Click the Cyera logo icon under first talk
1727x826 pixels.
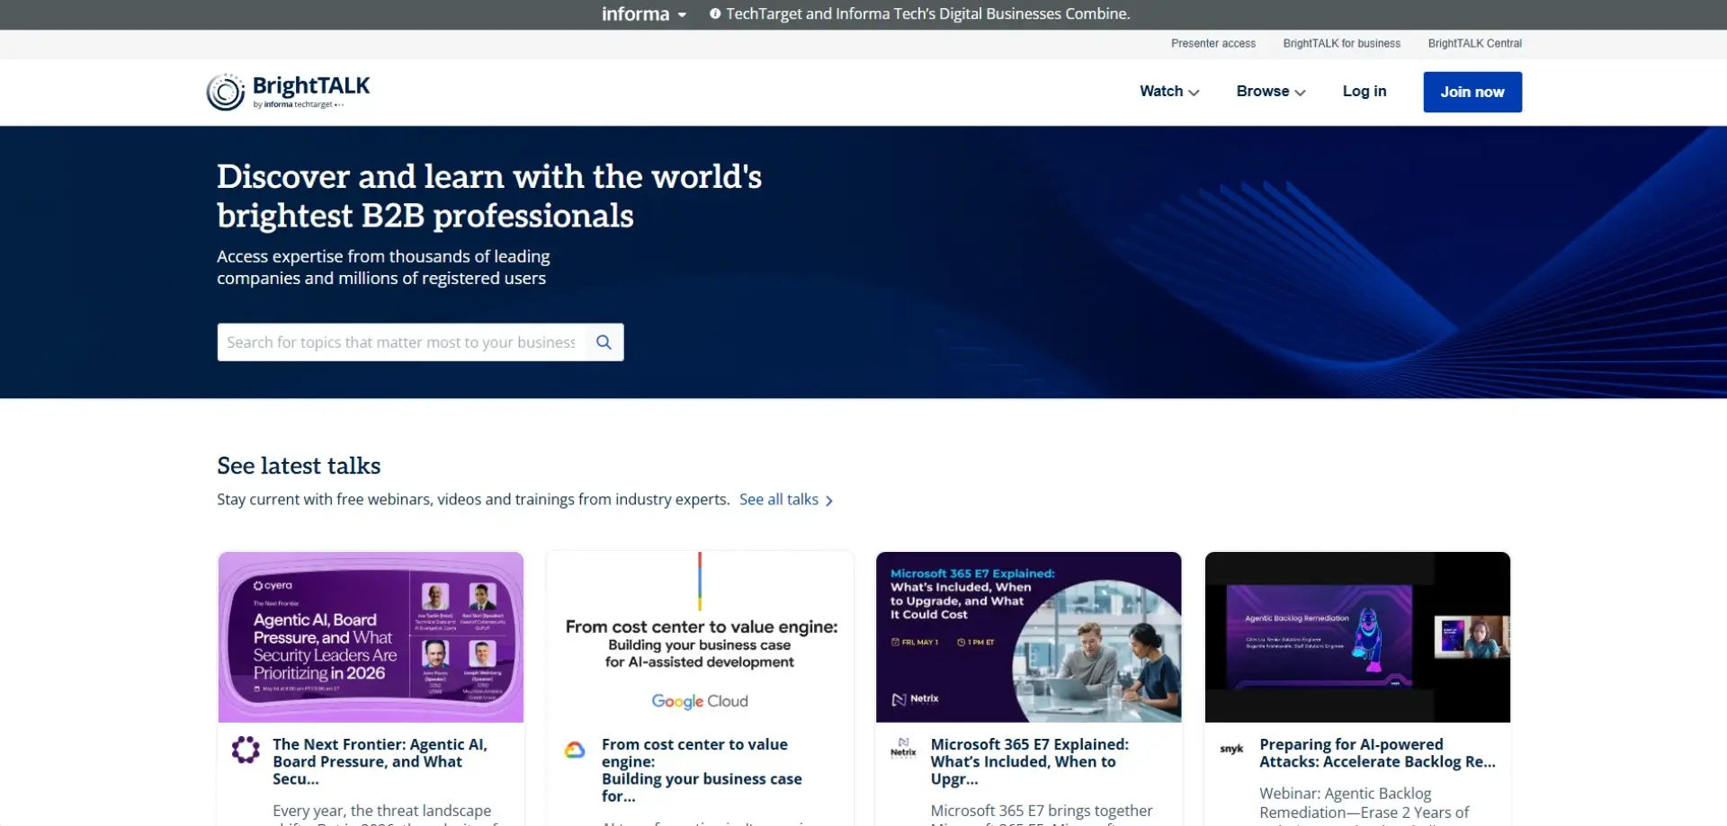tap(246, 750)
